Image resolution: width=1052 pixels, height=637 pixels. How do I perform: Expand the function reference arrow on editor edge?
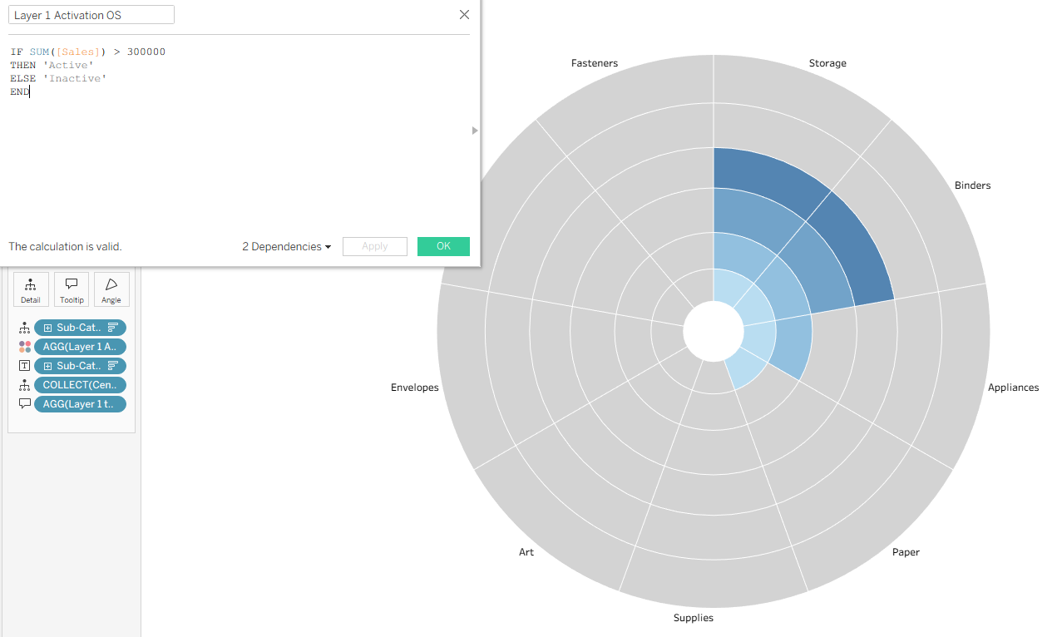pyautogui.click(x=475, y=131)
